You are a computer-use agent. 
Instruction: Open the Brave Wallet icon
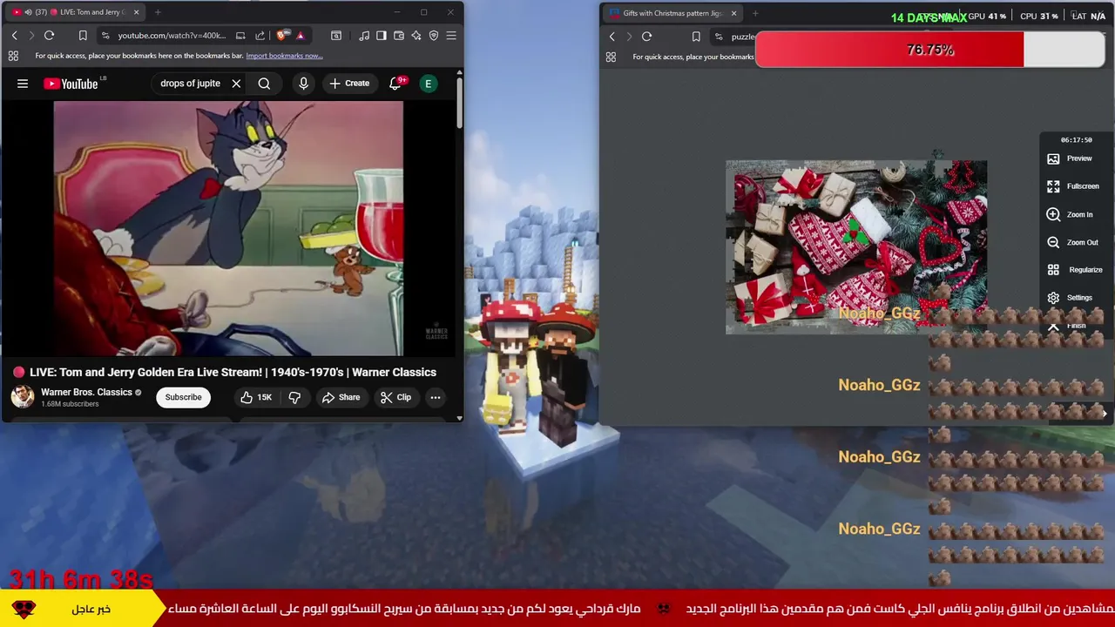tap(399, 36)
